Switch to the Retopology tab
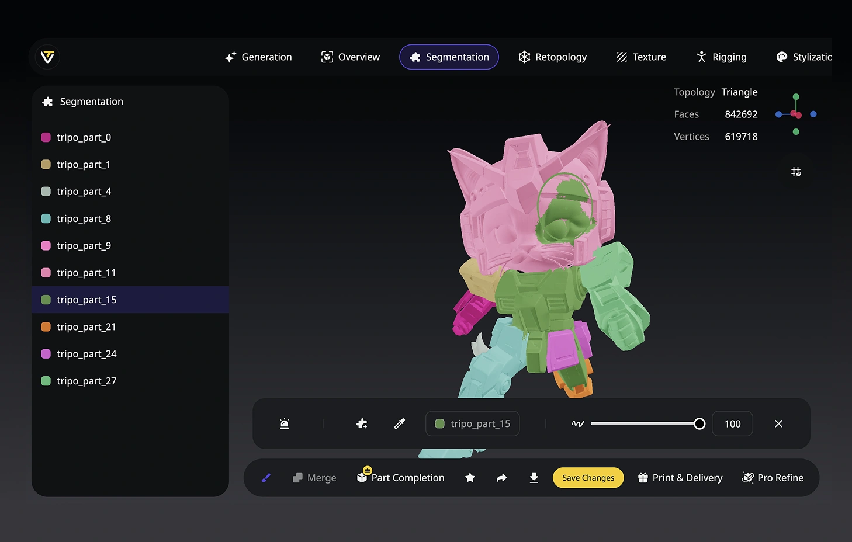This screenshot has width=852, height=542. click(553, 57)
